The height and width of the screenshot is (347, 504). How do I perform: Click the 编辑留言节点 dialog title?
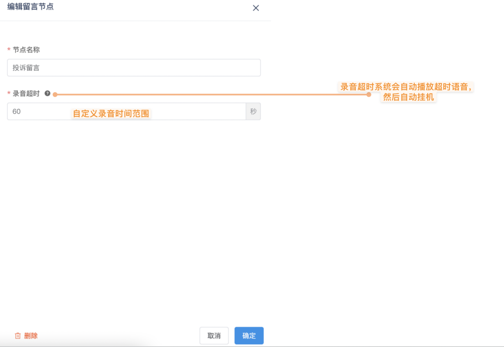[x=30, y=7]
